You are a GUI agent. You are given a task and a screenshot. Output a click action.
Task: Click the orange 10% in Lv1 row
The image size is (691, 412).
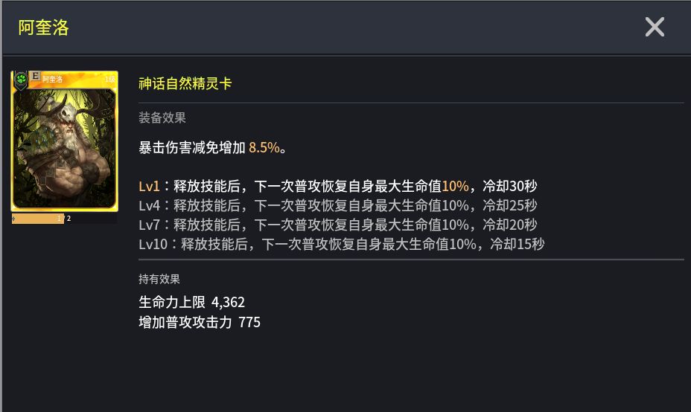pyautogui.click(x=455, y=186)
